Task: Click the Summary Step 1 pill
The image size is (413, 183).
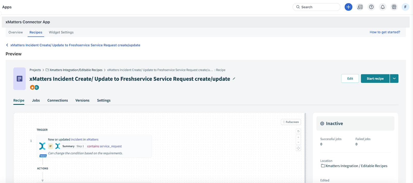Action: coord(73,146)
